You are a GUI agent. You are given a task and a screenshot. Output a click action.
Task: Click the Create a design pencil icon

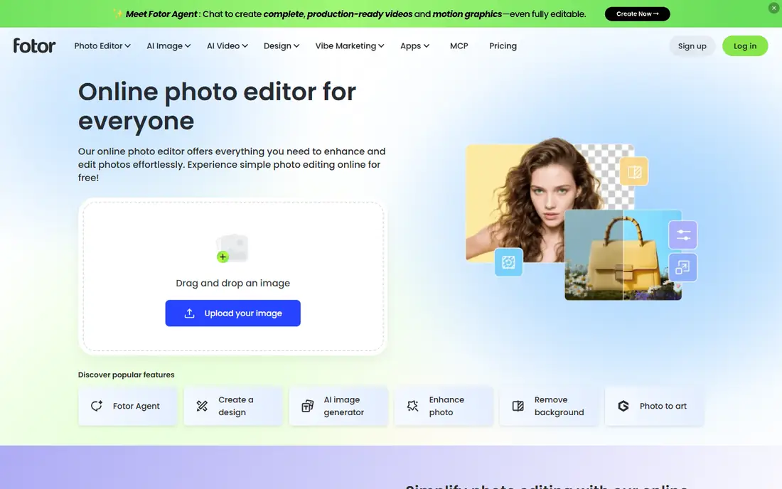202,407
